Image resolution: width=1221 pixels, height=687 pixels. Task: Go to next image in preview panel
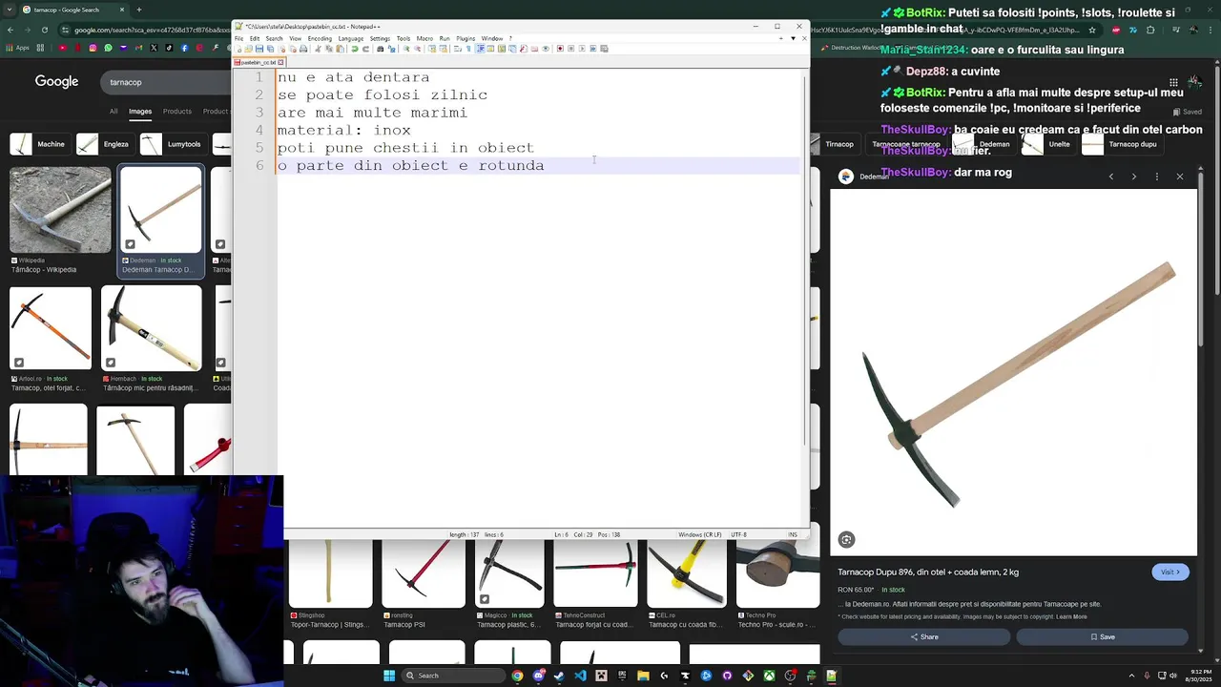[x=1133, y=177]
